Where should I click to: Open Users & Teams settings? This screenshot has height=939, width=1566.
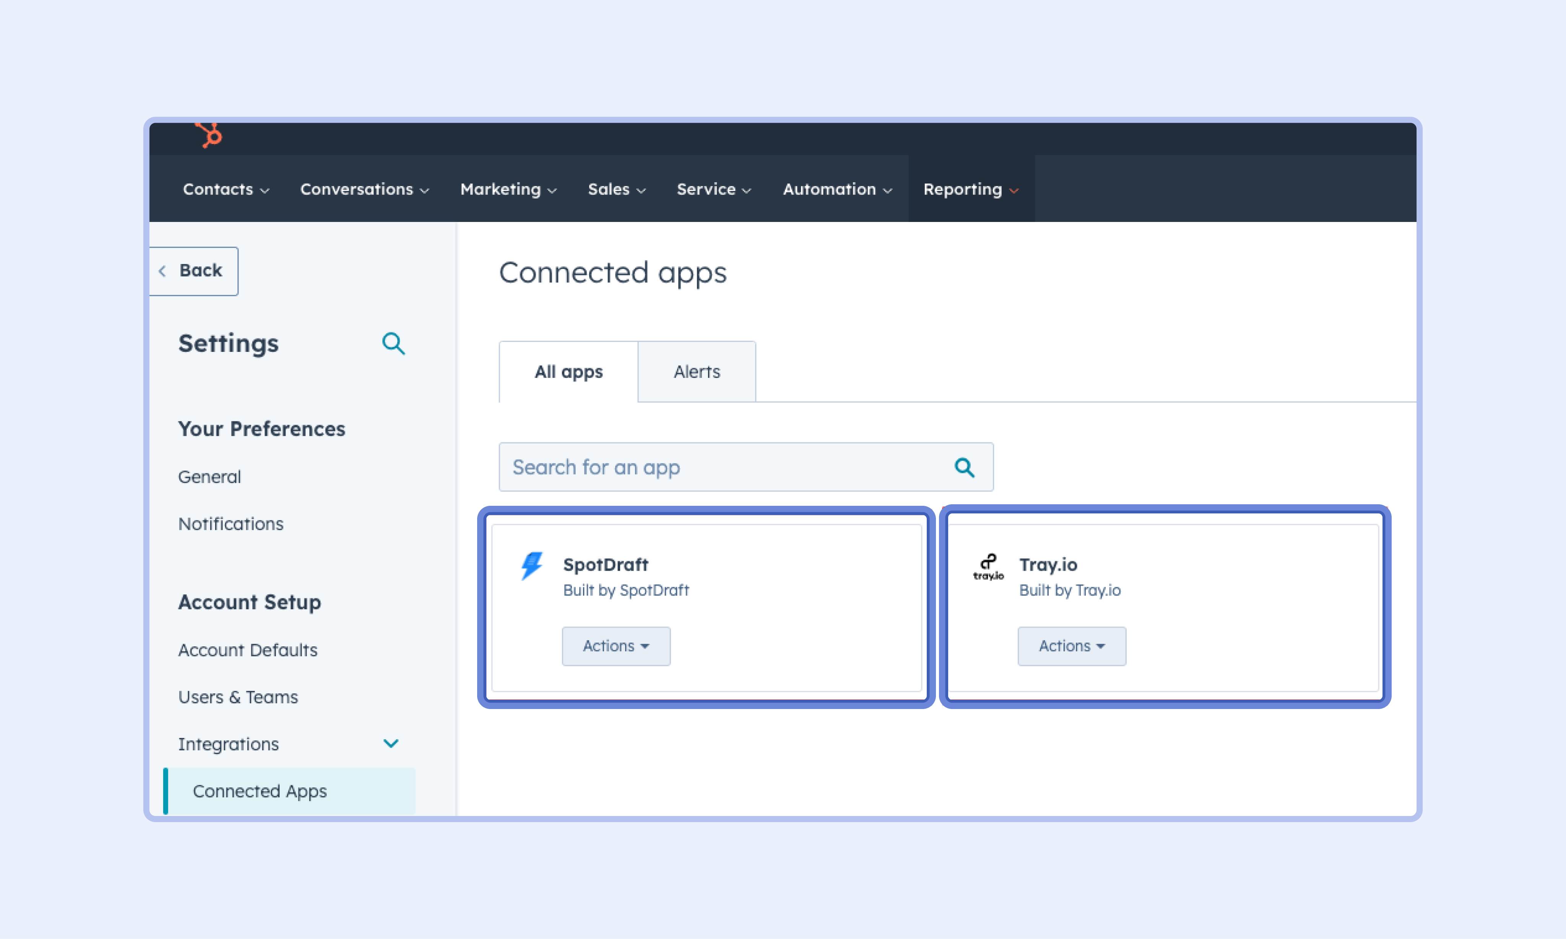click(237, 697)
